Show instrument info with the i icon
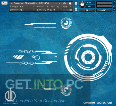Viewport: 116px width, 106px height. coord(70,3)
